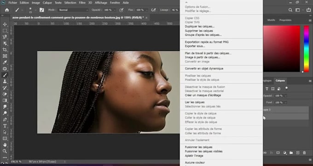Pick a red shade in the color field
The image size is (313, 166).
[x=282, y=49]
